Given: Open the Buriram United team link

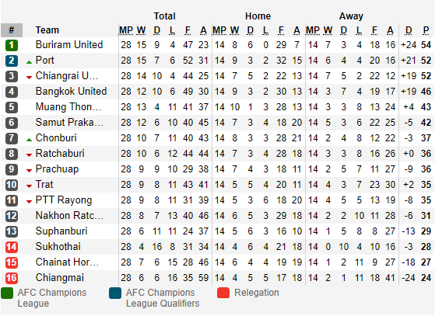Looking at the screenshot, I should [69, 45].
